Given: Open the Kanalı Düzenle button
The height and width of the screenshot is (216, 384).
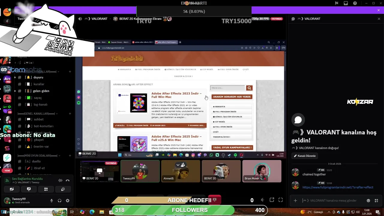Looking at the screenshot, I should [305, 156].
